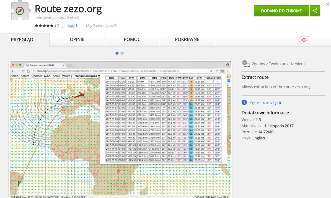Screen dimensions: 331x198
Task: Click the Polars link in the preview page
Action: pyautogui.click(x=66, y=76)
